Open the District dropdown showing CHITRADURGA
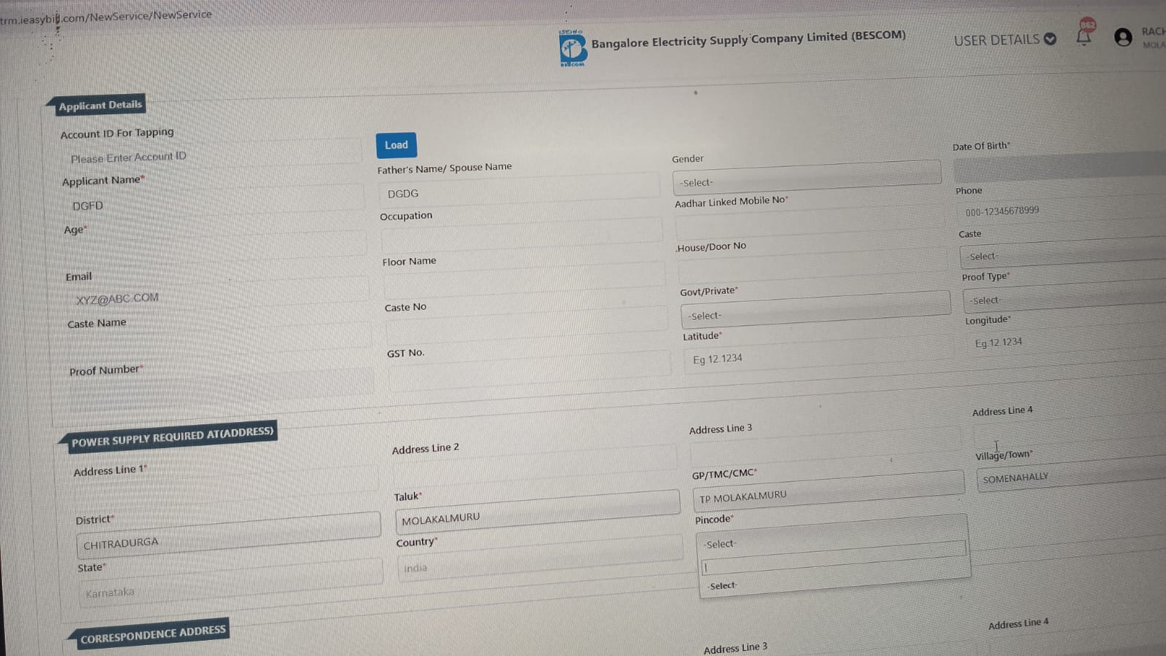The image size is (1166, 656). click(228, 536)
